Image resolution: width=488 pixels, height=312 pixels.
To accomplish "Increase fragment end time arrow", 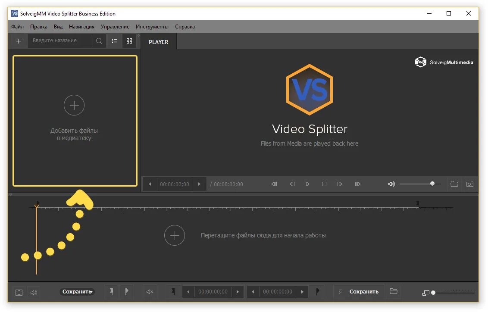I will (x=302, y=292).
